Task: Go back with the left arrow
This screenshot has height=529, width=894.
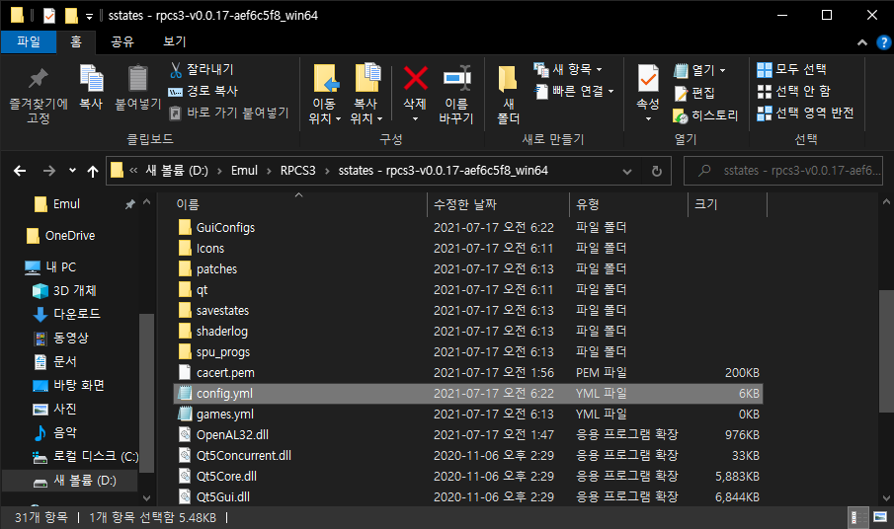Action: coord(20,171)
